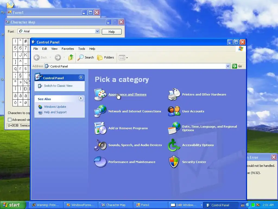Click the Search magnifier toolbar button

pos(86,57)
